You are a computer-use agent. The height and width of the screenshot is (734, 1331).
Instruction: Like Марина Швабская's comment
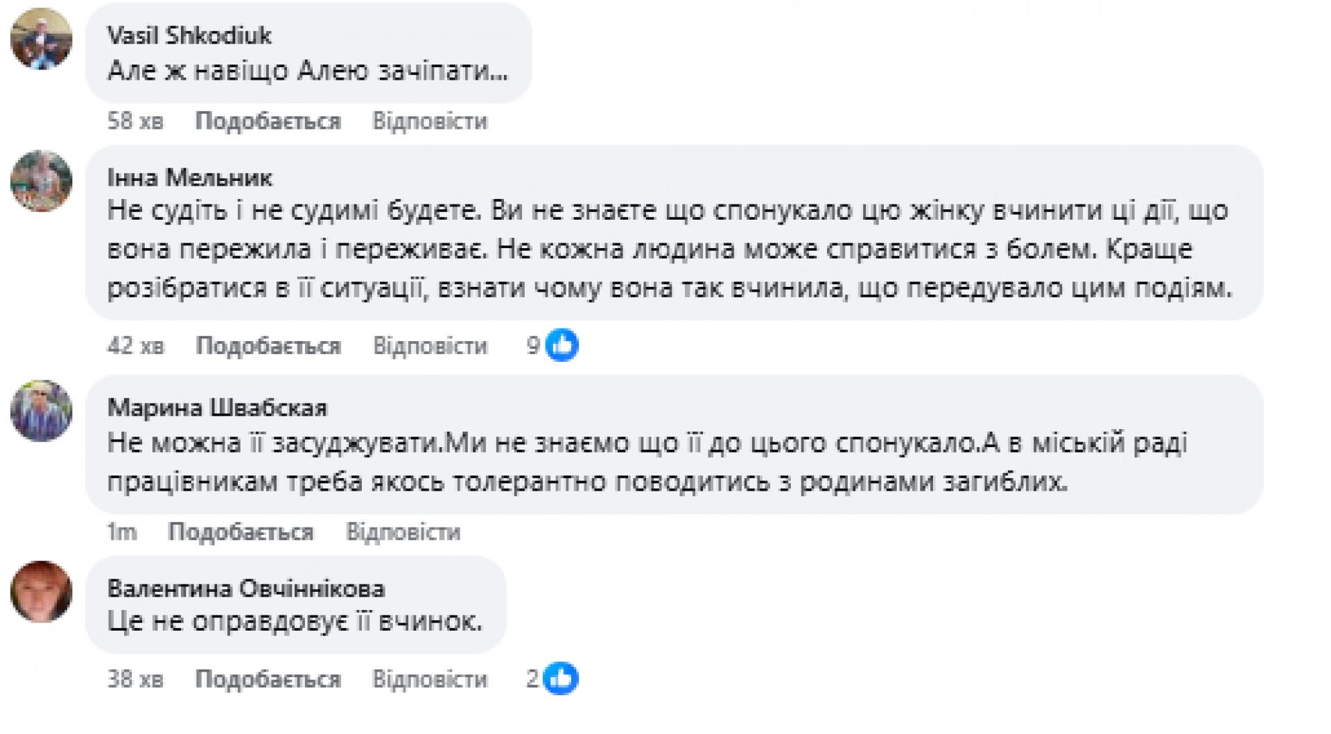click(241, 532)
